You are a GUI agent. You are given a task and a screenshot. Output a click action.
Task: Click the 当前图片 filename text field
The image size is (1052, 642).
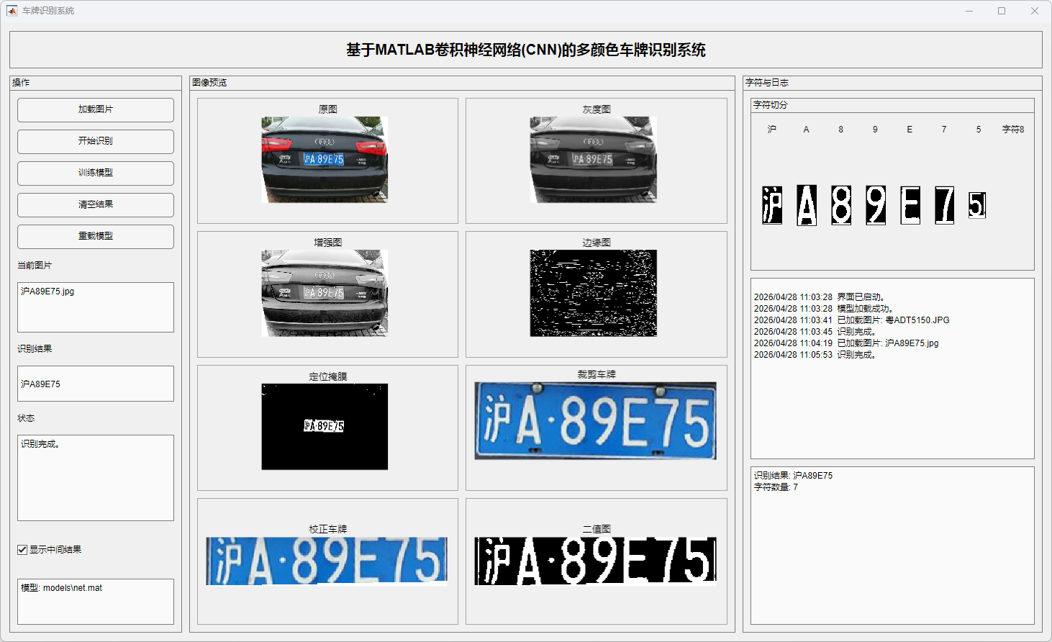(x=96, y=307)
